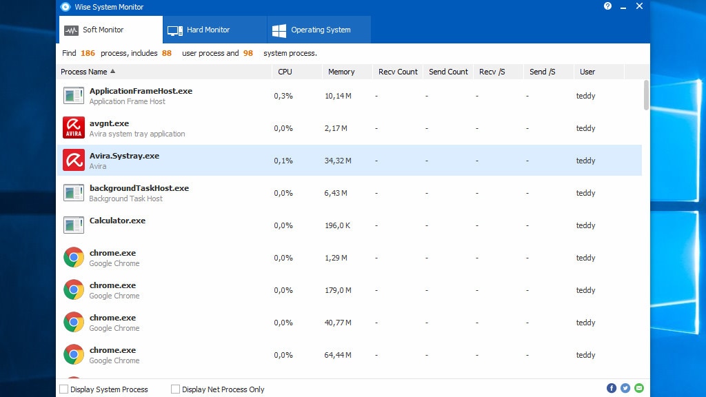Click the backgroundTaskHost.exe process icon
706x397 pixels.
73,193
